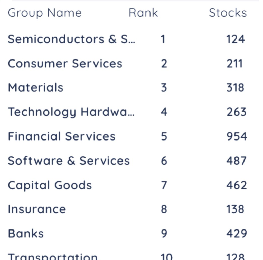Image resolution: width=263 pixels, height=260 pixels.
Task: Open Financial Services group details
Action: (x=62, y=136)
